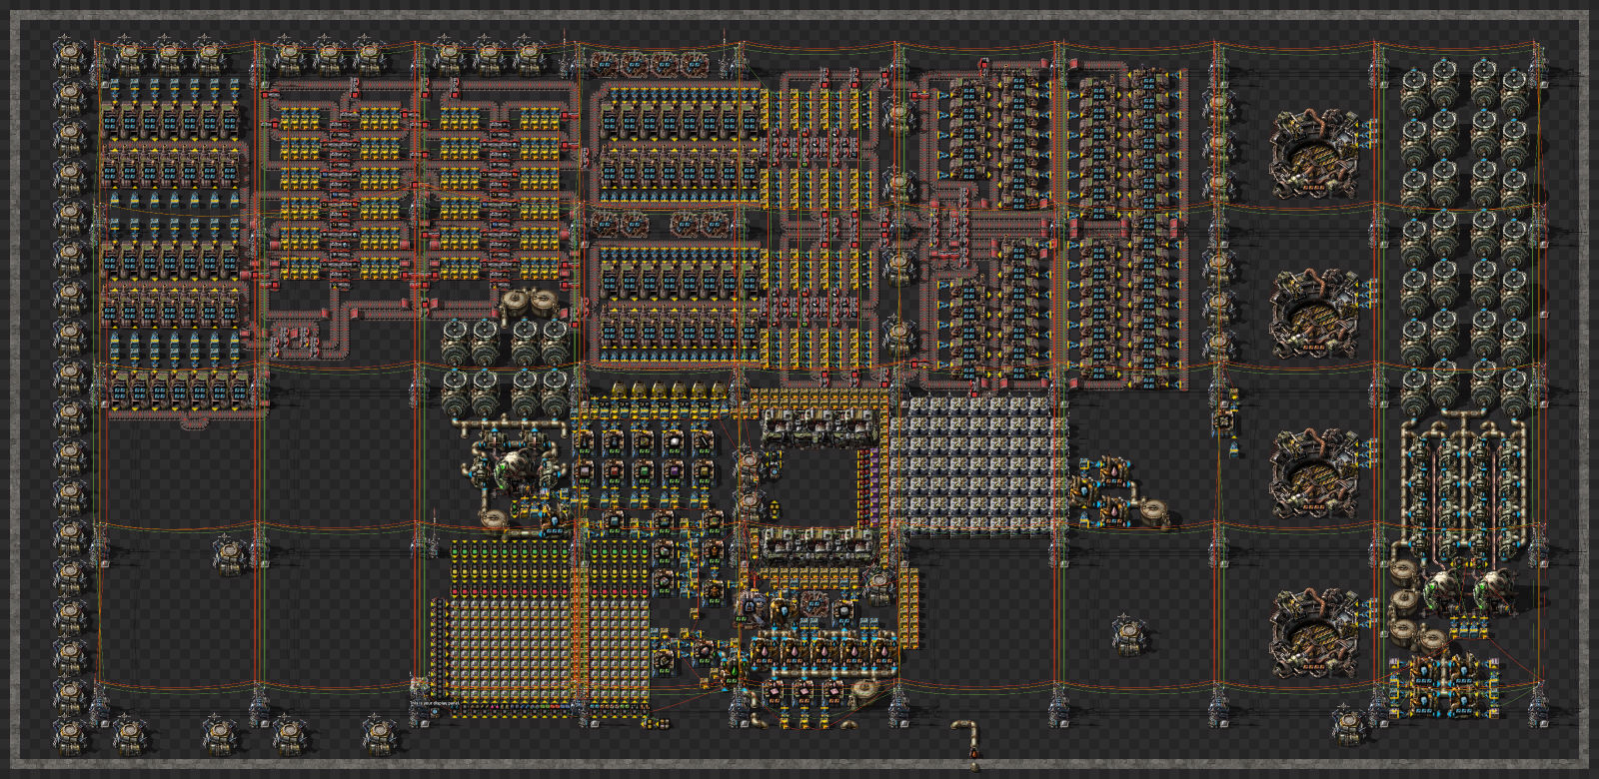Click the rightmost of four round machines at top center
1599x779 pixels.
pyautogui.click(x=695, y=66)
